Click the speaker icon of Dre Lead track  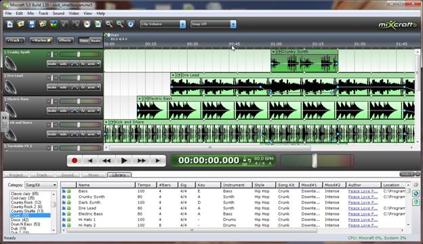10,87
